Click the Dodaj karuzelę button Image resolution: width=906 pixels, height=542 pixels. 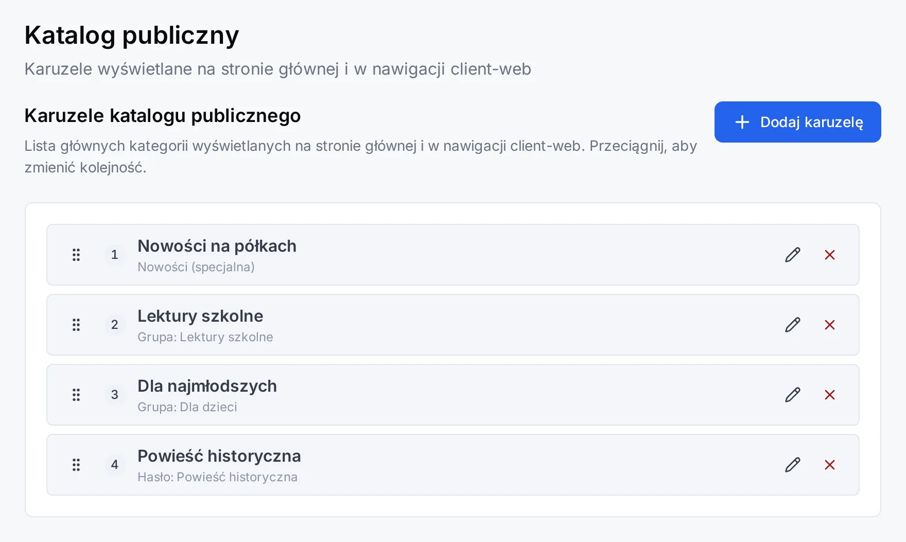[797, 122]
